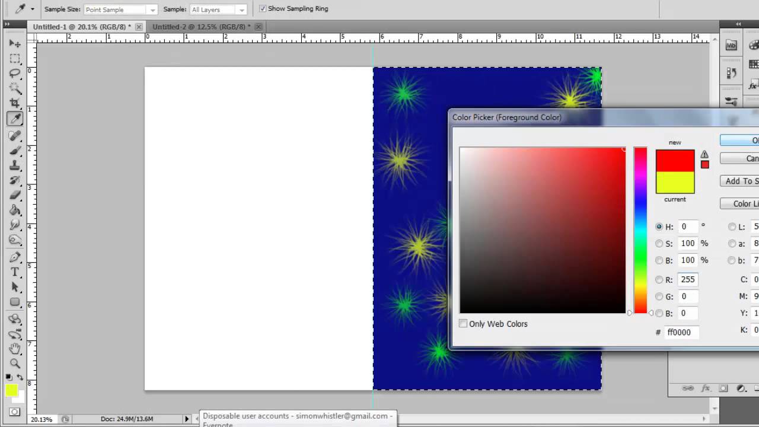Click the layer style fx icon
Image resolution: width=759 pixels, height=427 pixels.
706,388
